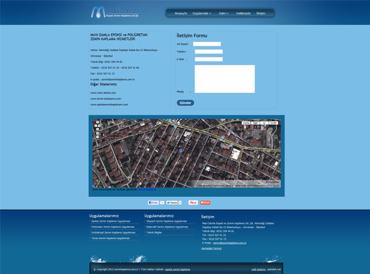Expand the Galeri dropdown menu

[x=223, y=13]
